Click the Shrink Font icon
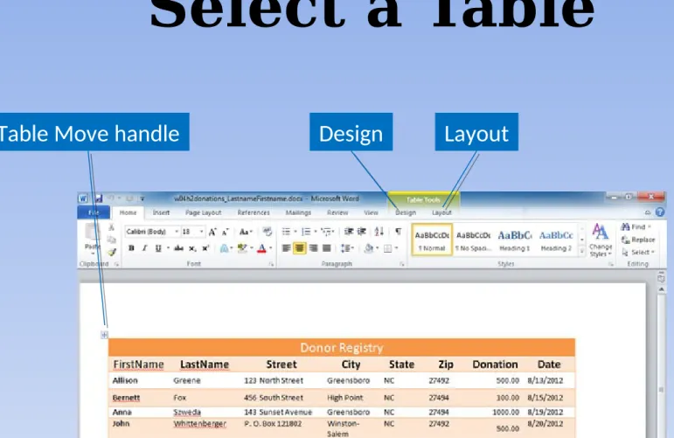This screenshot has height=438, width=674. [226, 232]
